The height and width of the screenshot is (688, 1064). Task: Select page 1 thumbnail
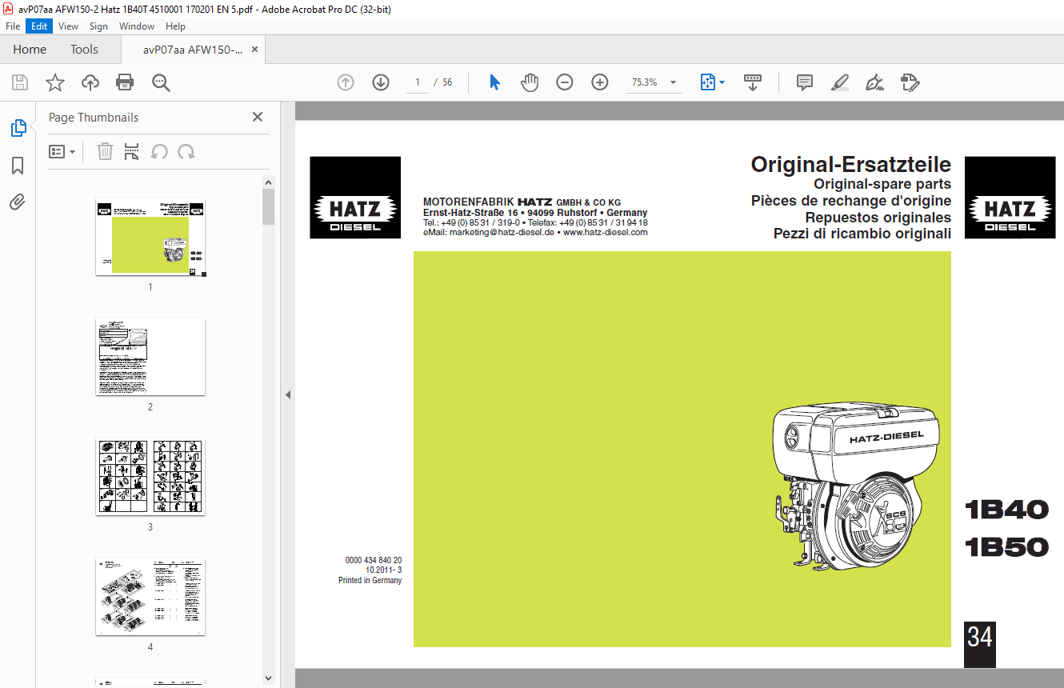point(150,237)
